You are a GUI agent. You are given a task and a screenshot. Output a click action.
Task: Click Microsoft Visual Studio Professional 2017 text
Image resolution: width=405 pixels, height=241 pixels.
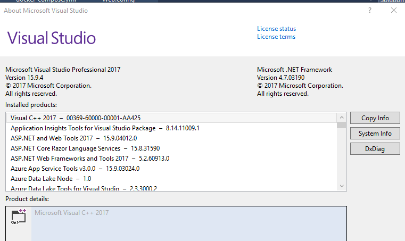click(63, 70)
